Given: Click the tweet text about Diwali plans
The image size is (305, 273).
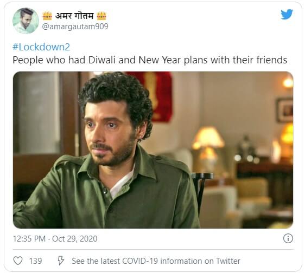Looking at the screenshot, I should point(150,60).
